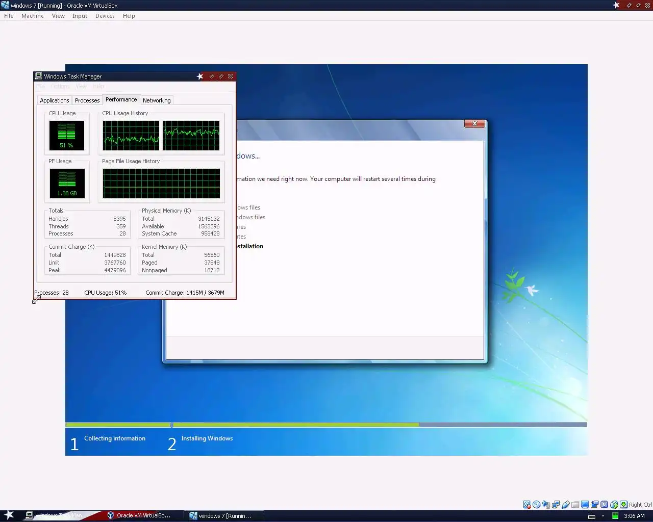
Task: Open the VirtualBox Machine menu
Action: coord(33,16)
